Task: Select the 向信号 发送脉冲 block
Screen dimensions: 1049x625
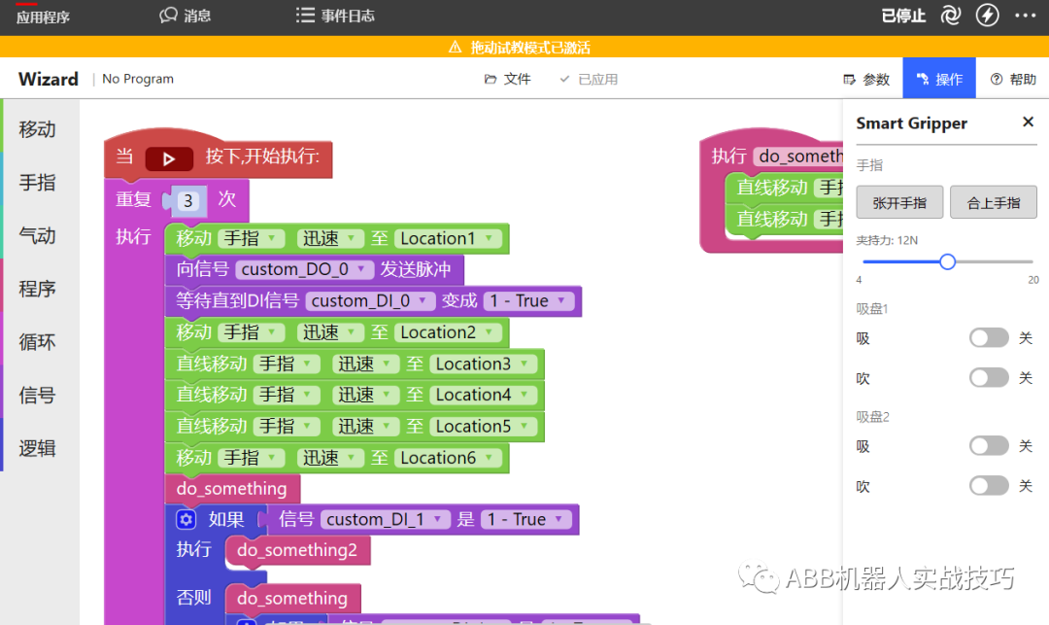Action: point(315,269)
